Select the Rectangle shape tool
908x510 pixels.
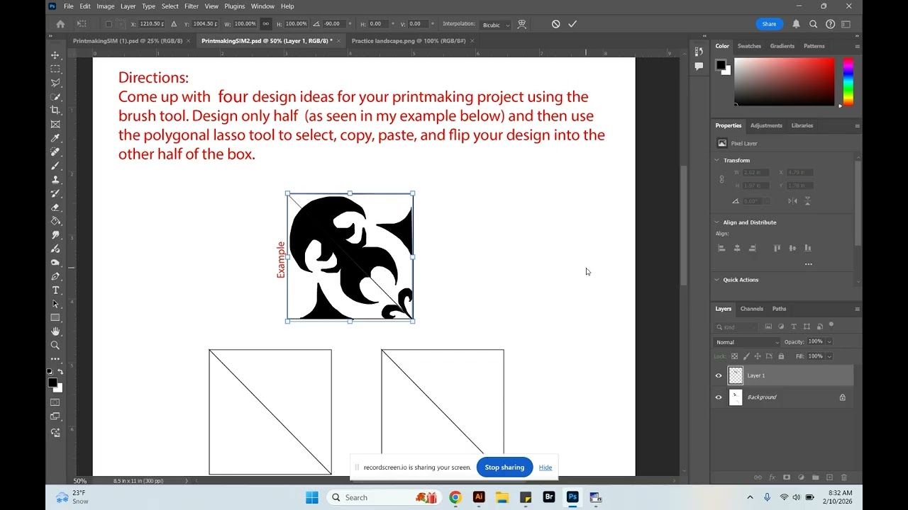tap(55, 318)
